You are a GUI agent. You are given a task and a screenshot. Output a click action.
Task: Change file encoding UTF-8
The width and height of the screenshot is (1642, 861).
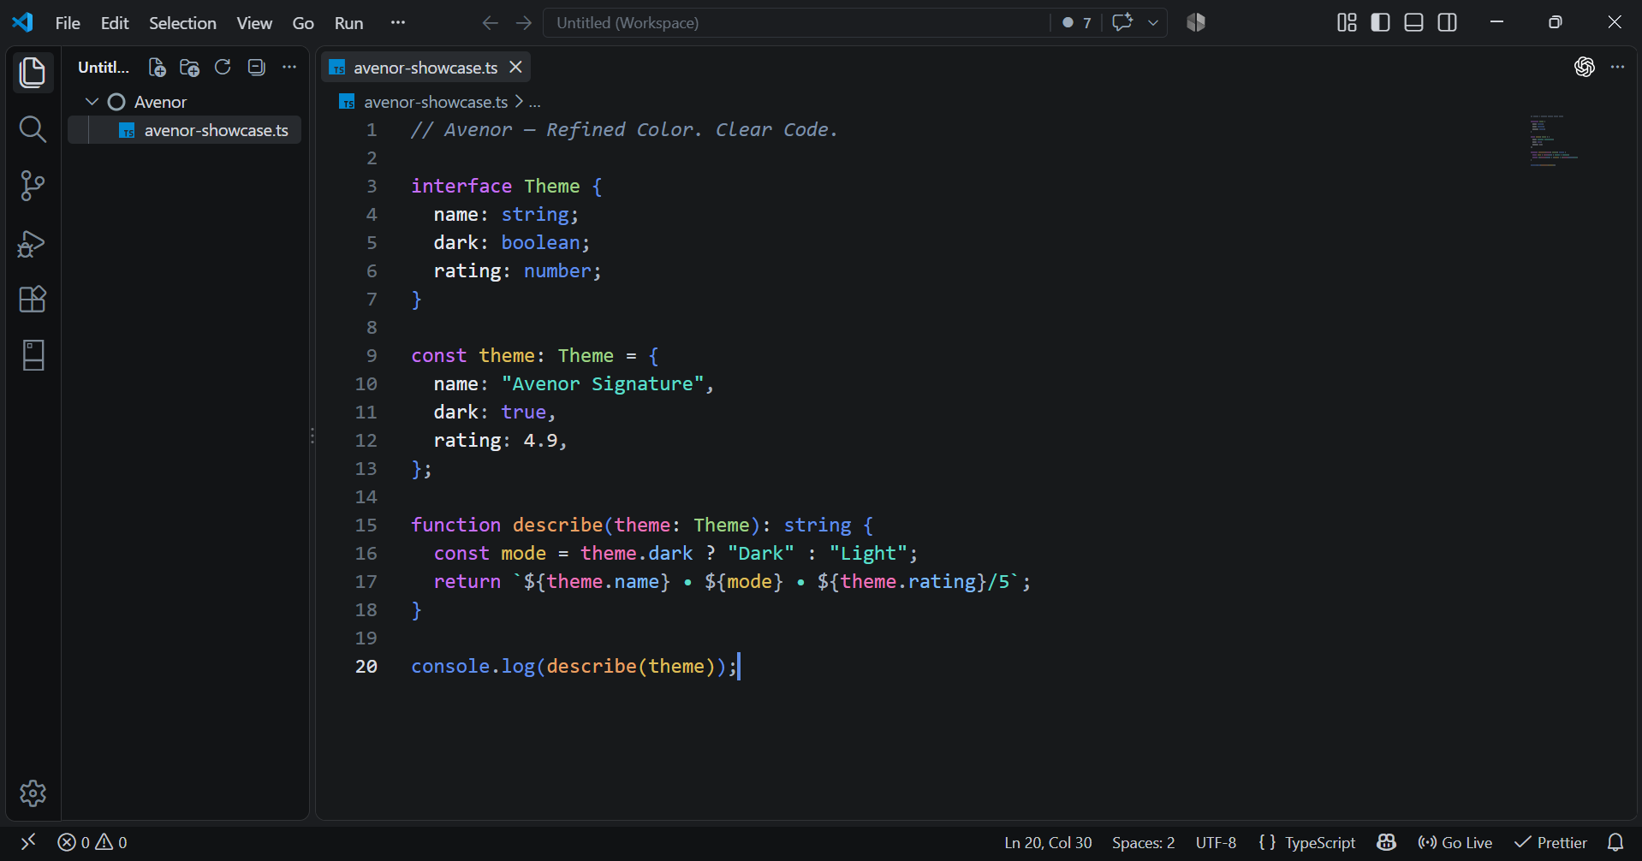coord(1216,843)
